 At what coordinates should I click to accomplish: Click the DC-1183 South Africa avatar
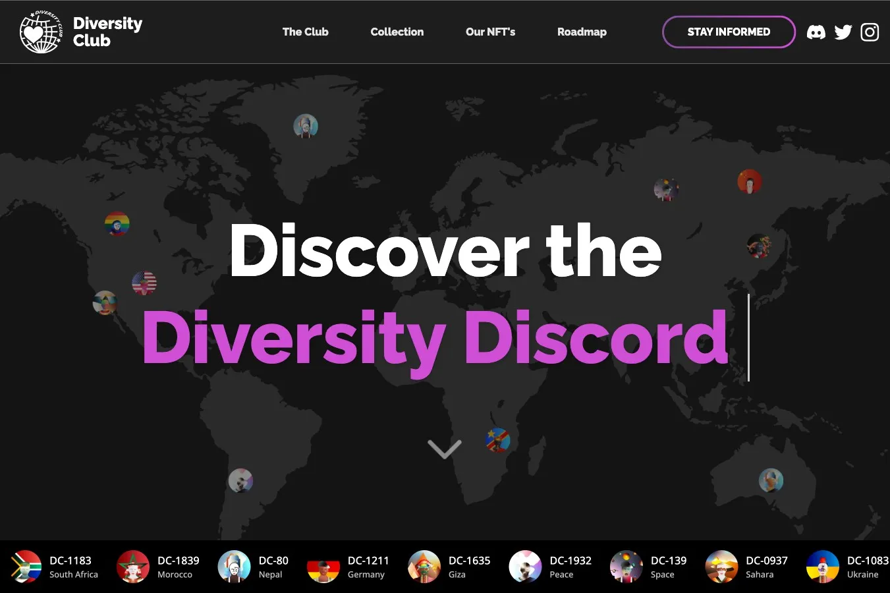coord(25,567)
